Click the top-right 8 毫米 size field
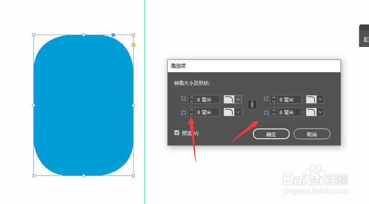This screenshot has width=369, height=204. [290, 100]
